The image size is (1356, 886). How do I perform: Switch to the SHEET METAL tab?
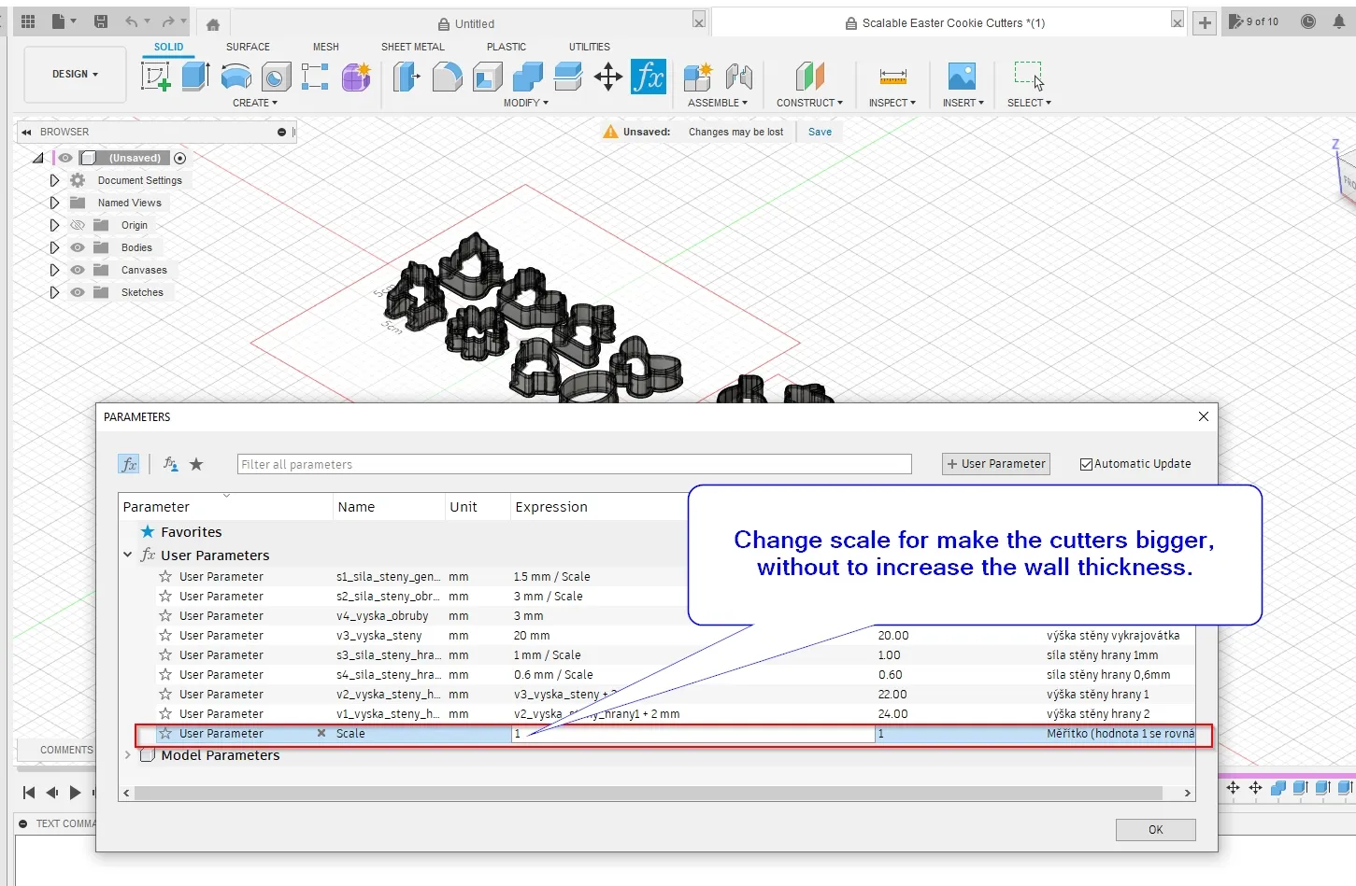click(412, 47)
